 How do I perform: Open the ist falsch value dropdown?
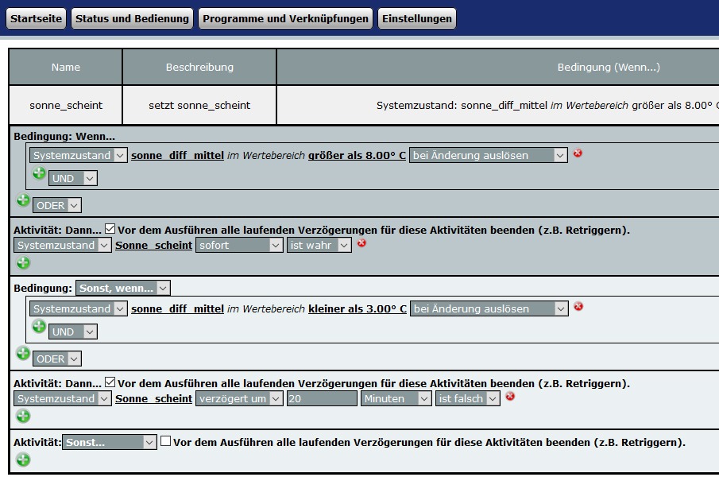click(x=468, y=398)
